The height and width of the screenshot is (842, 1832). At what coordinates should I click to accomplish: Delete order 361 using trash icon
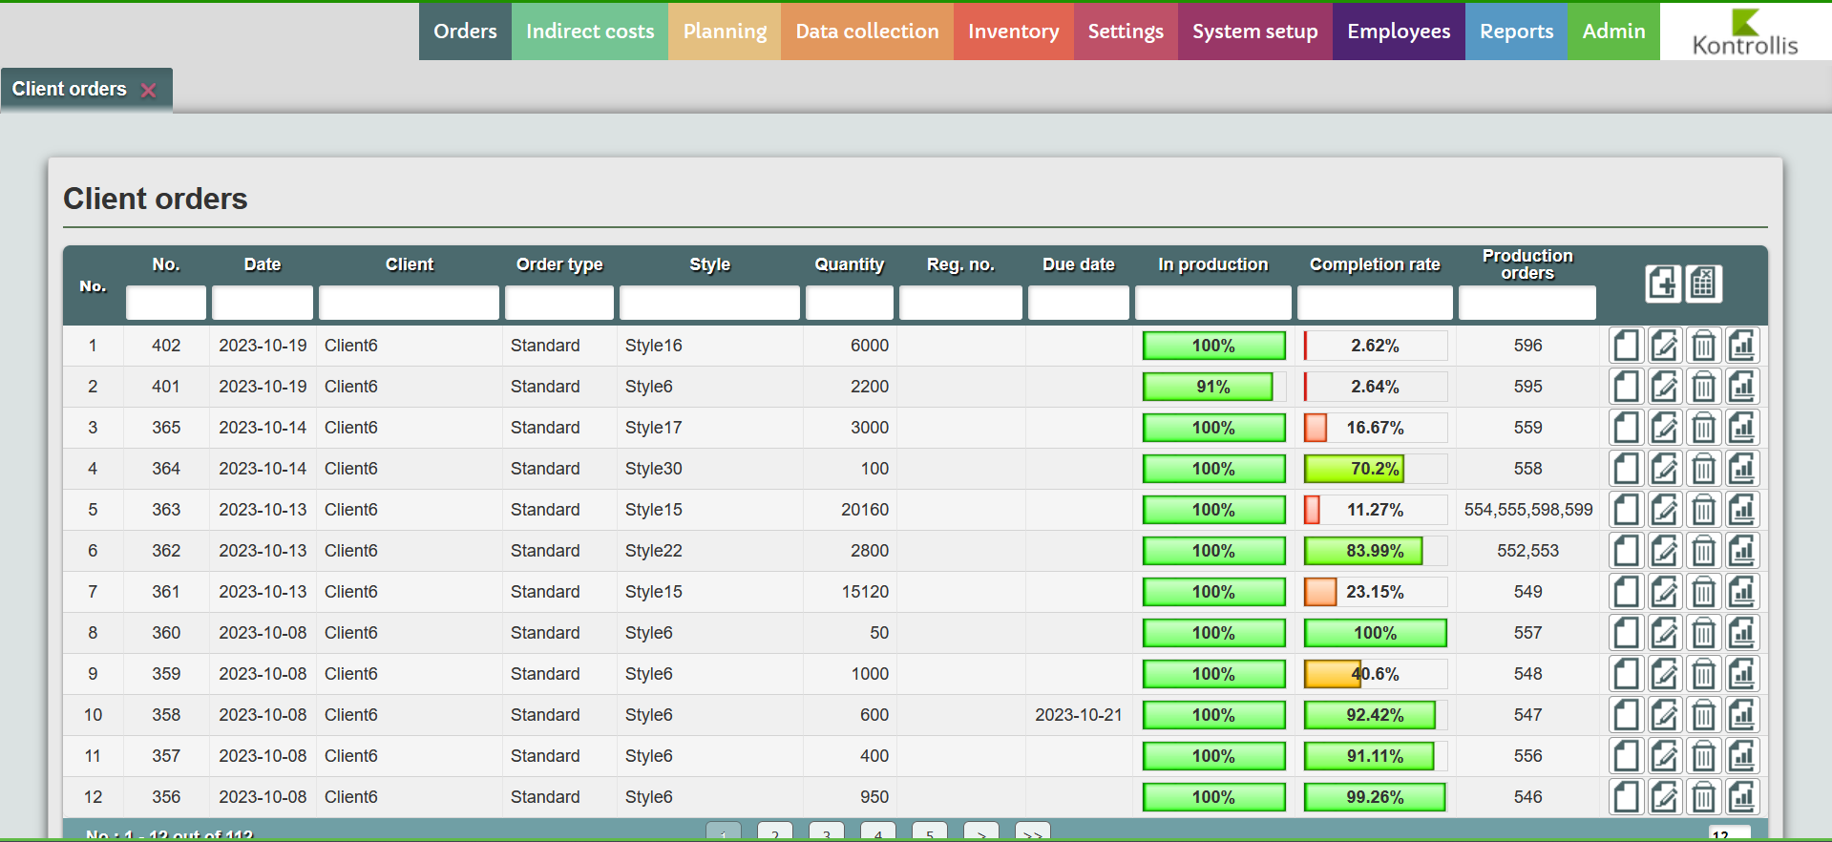pos(1703,592)
